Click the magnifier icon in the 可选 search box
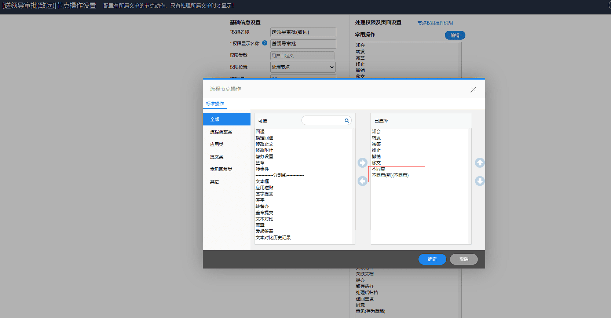 click(x=347, y=121)
